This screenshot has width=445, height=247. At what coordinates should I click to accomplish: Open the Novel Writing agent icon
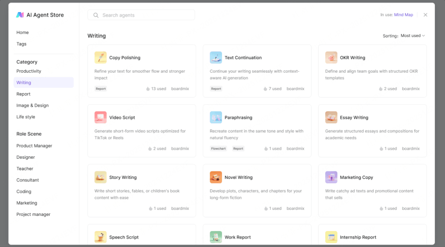[215, 177]
